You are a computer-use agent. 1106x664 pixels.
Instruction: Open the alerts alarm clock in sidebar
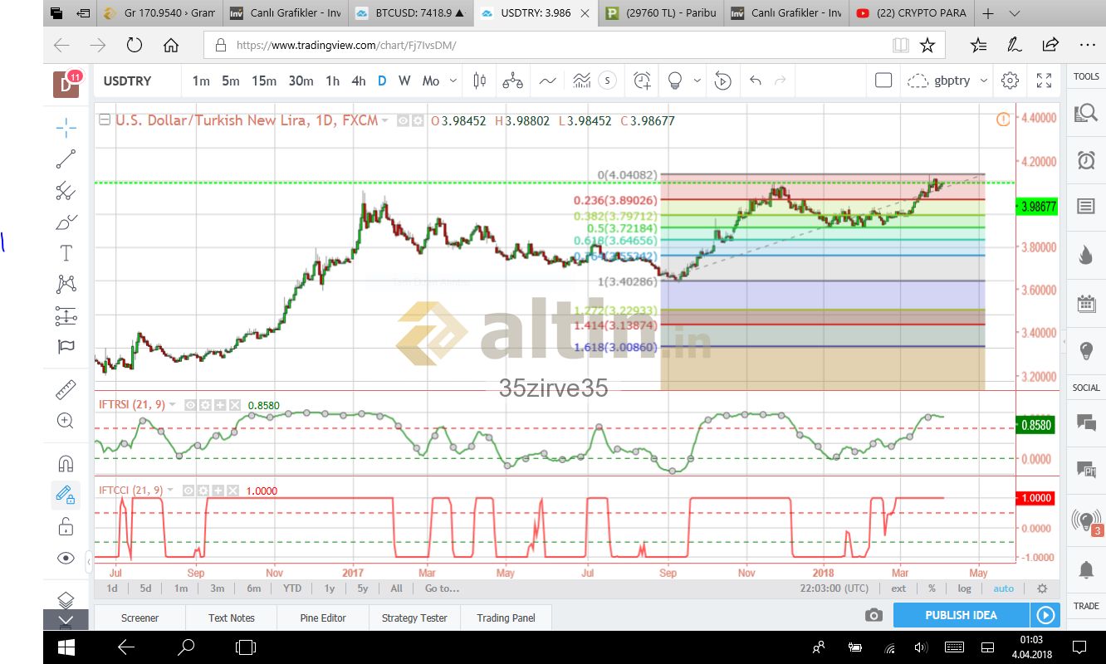(x=1085, y=160)
